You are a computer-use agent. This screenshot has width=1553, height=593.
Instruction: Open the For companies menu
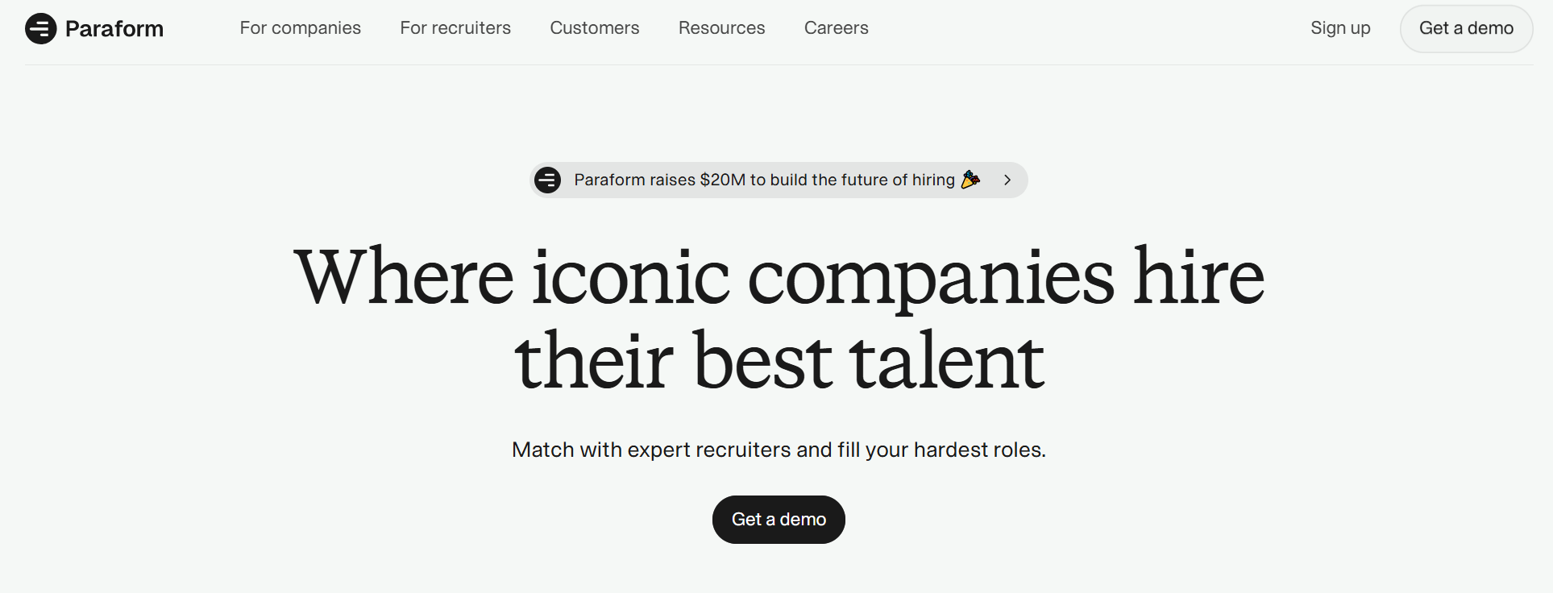(x=300, y=28)
